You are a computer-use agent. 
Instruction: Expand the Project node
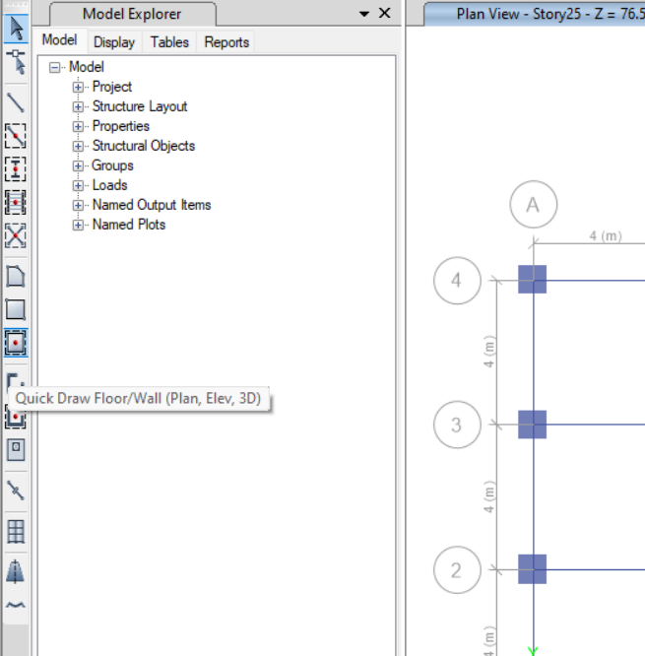click(x=78, y=87)
